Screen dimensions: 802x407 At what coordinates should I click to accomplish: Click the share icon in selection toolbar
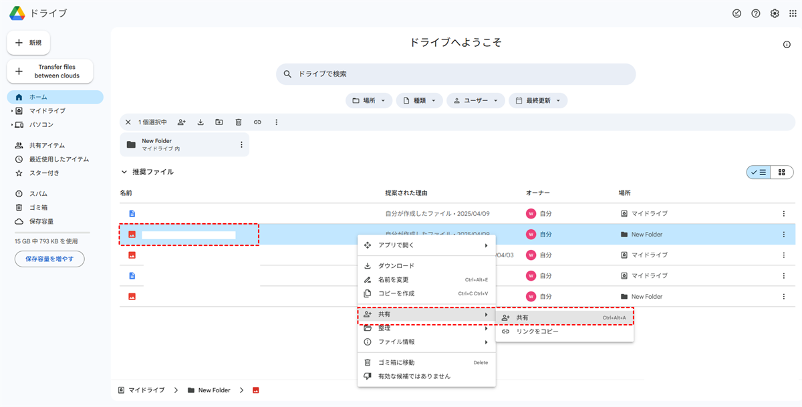181,122
